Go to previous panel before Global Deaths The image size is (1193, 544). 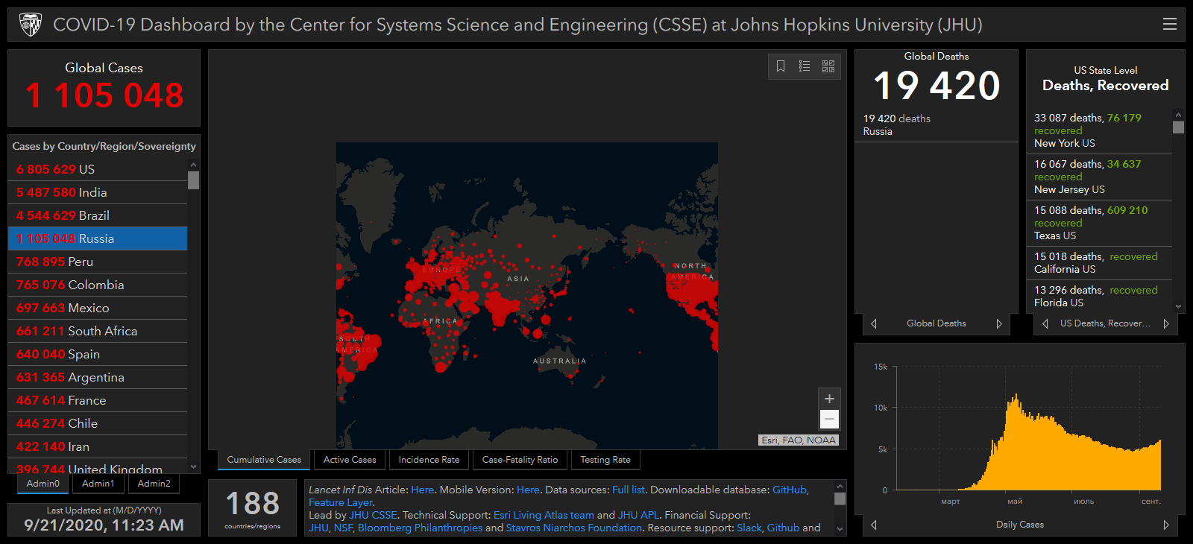[x=874, y=323]
